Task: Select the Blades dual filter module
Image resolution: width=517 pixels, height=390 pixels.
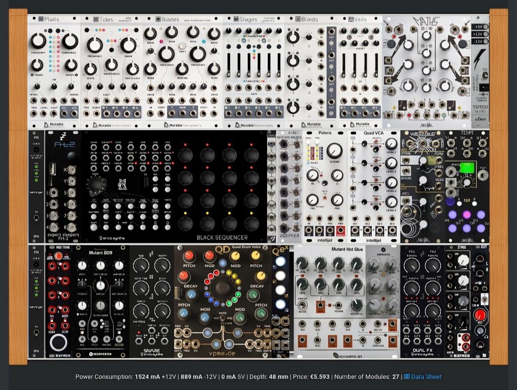Action: (183, 72)
